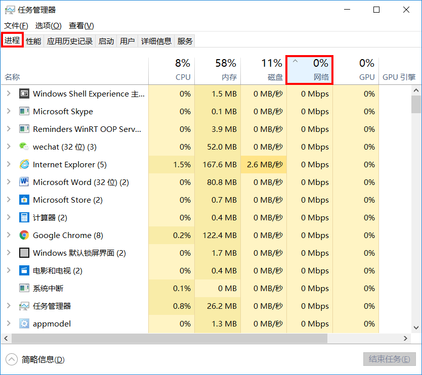Viewport: 422px width, 375px height.
Task: Expand the Google Chrome (8) process group
Action: point(9,235)
